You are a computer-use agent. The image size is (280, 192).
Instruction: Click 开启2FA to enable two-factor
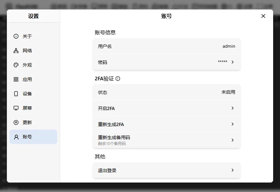tap(107, 108)
